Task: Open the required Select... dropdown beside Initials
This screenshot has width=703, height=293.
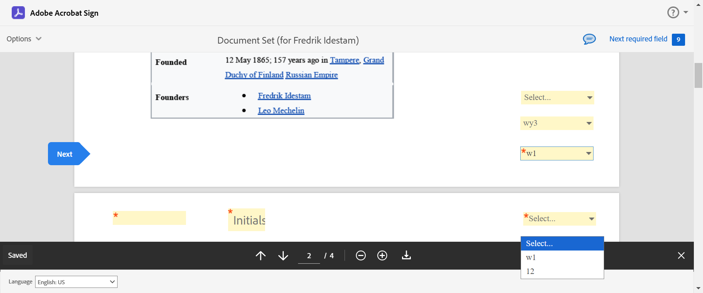Action: tap(559, 219)
